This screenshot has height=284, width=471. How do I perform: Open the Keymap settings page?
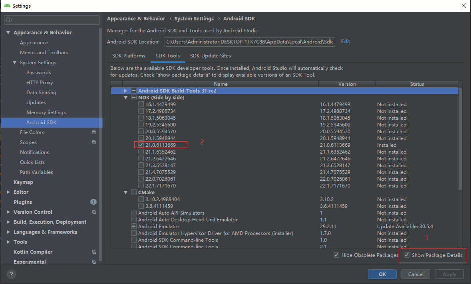pos(23,182)
